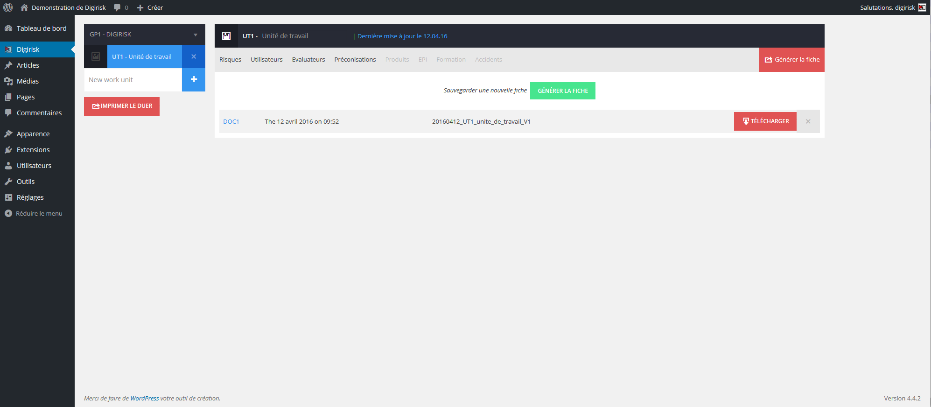The image size is (931, 407).
Task: Select the Formation tab
Action: click(451, 60)
